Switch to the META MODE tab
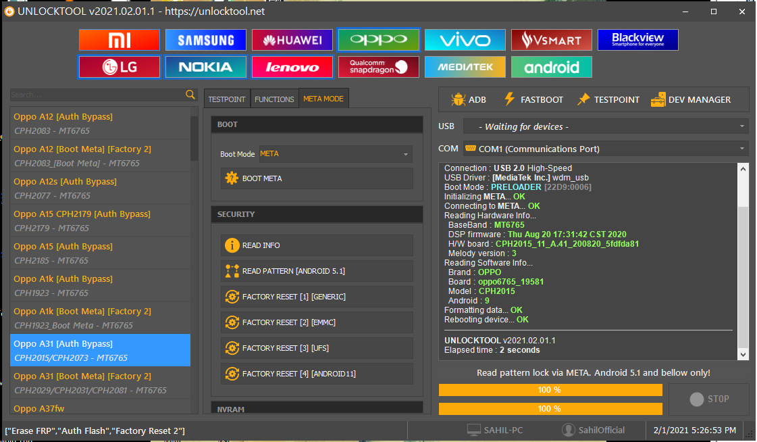The height and width of the screenshot is (442, 757). click(x=323, y=99)
